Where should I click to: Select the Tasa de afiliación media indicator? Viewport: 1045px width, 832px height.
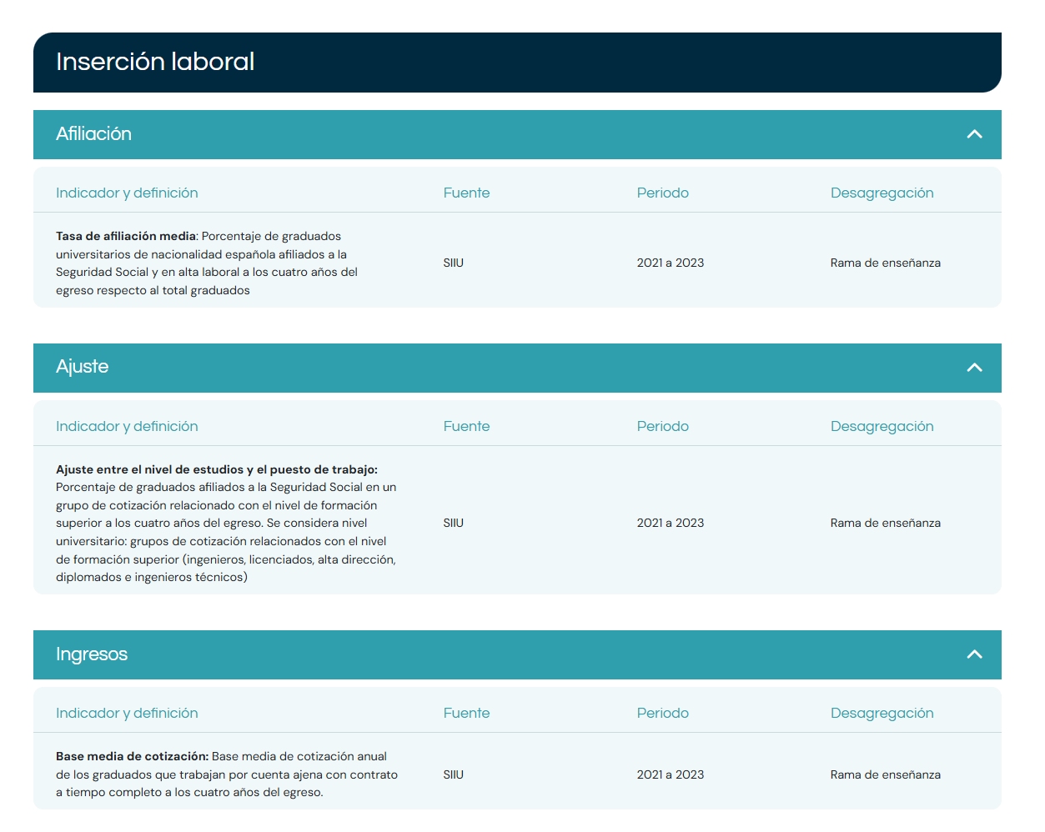pyautogui.click(x=126, y=237)
